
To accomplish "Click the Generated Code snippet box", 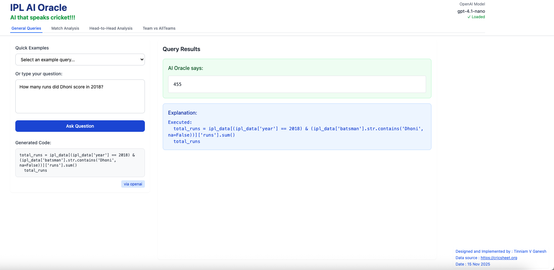I will pyautogui.click(x=80, y=163).
